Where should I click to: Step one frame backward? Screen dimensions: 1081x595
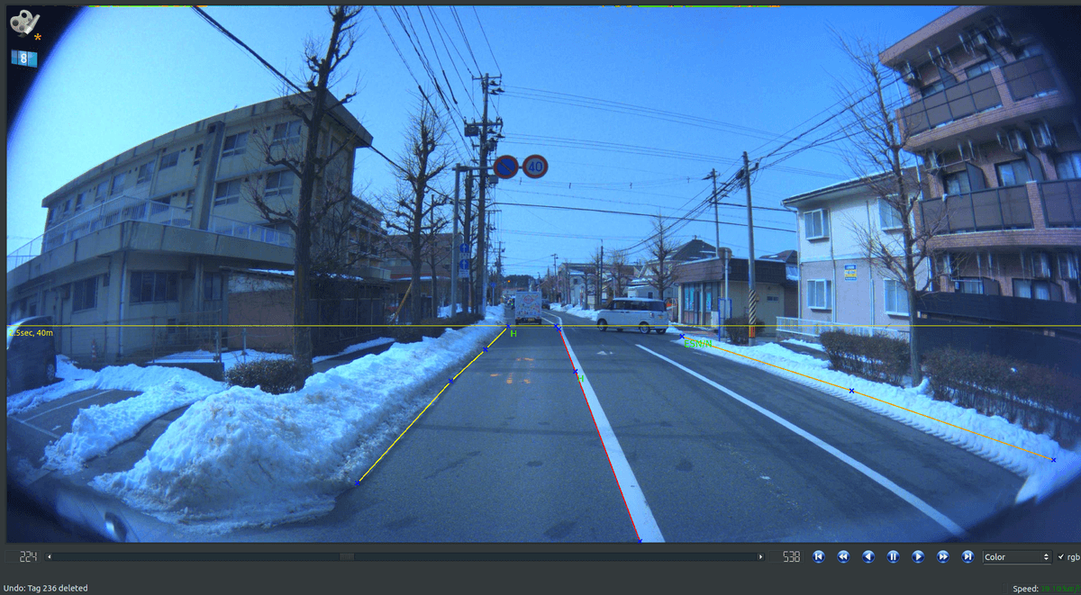click(x=868, y=557)
